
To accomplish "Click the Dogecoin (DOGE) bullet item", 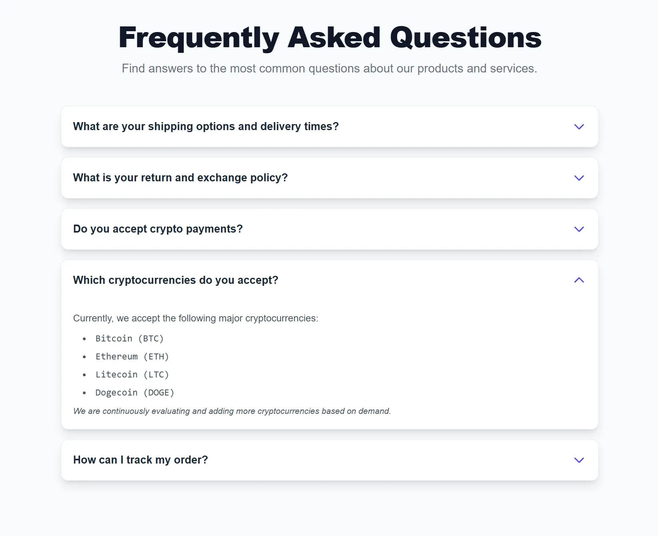I will click(135, 392).
